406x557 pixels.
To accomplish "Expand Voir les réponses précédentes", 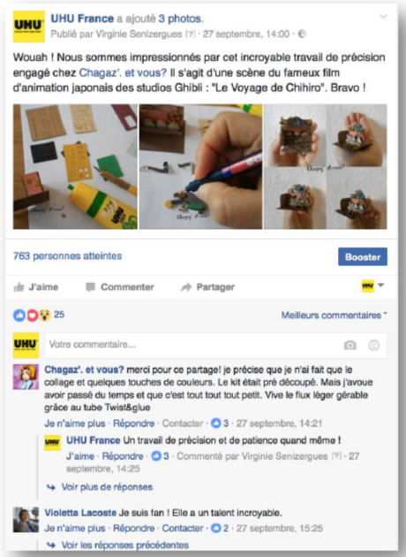I will (x=124, y=545).
